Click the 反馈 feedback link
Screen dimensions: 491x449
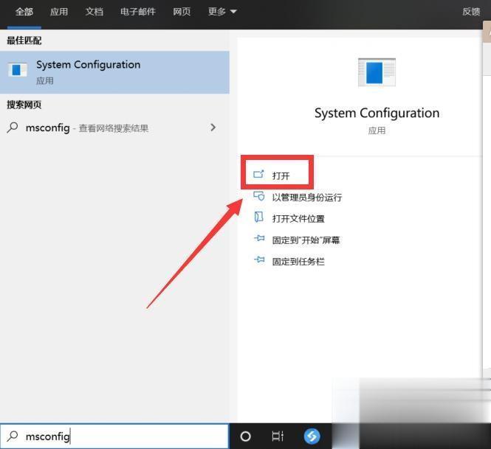(471, 12)
